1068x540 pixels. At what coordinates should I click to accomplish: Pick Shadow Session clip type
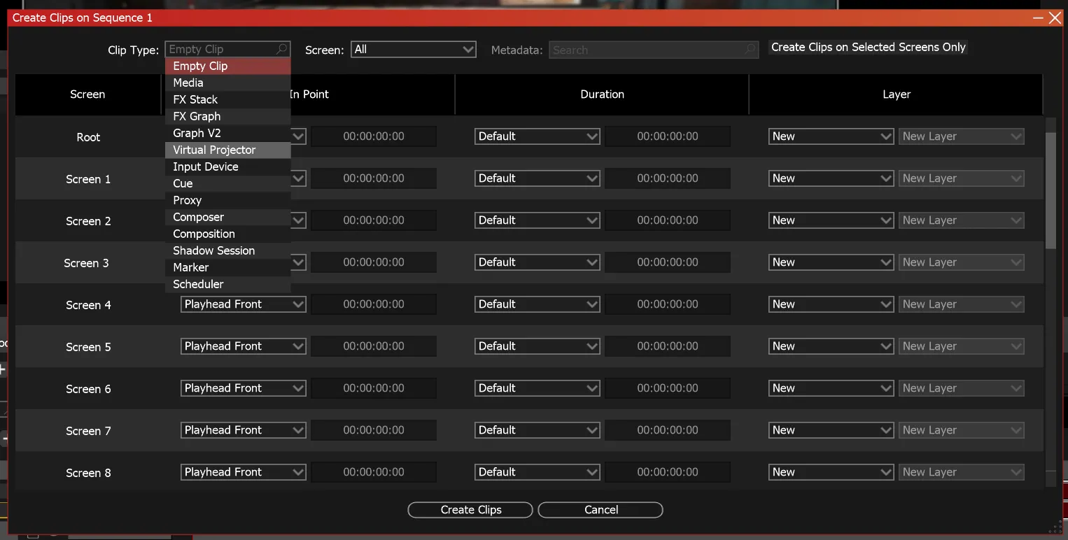point(227,250)
